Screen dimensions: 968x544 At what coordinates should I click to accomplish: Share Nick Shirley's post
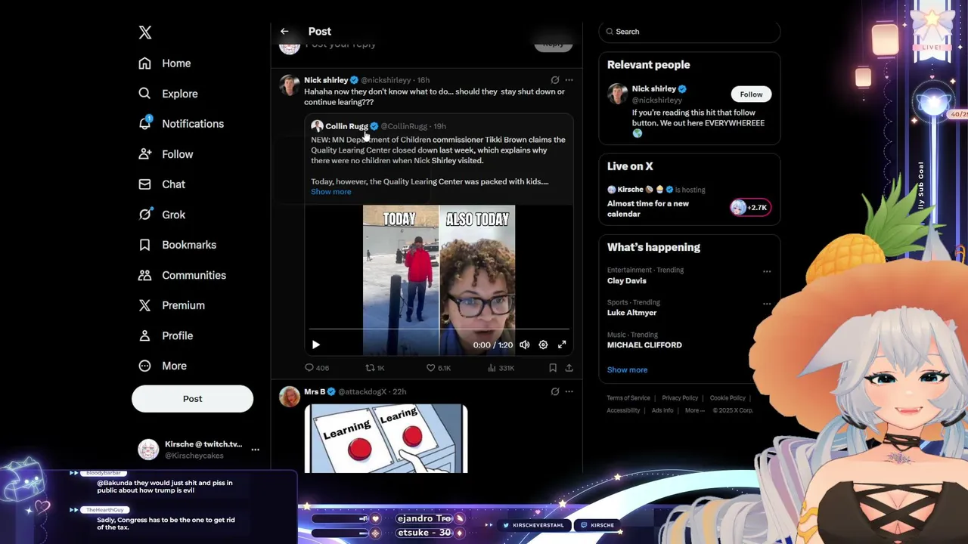pyautogui.click(x=569, y=368)
